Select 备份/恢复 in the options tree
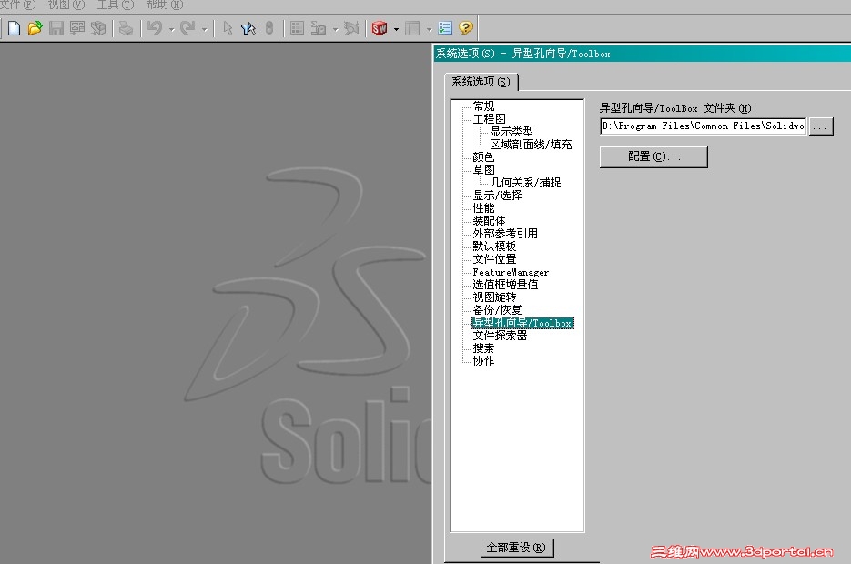 click(x=497, y=309)
